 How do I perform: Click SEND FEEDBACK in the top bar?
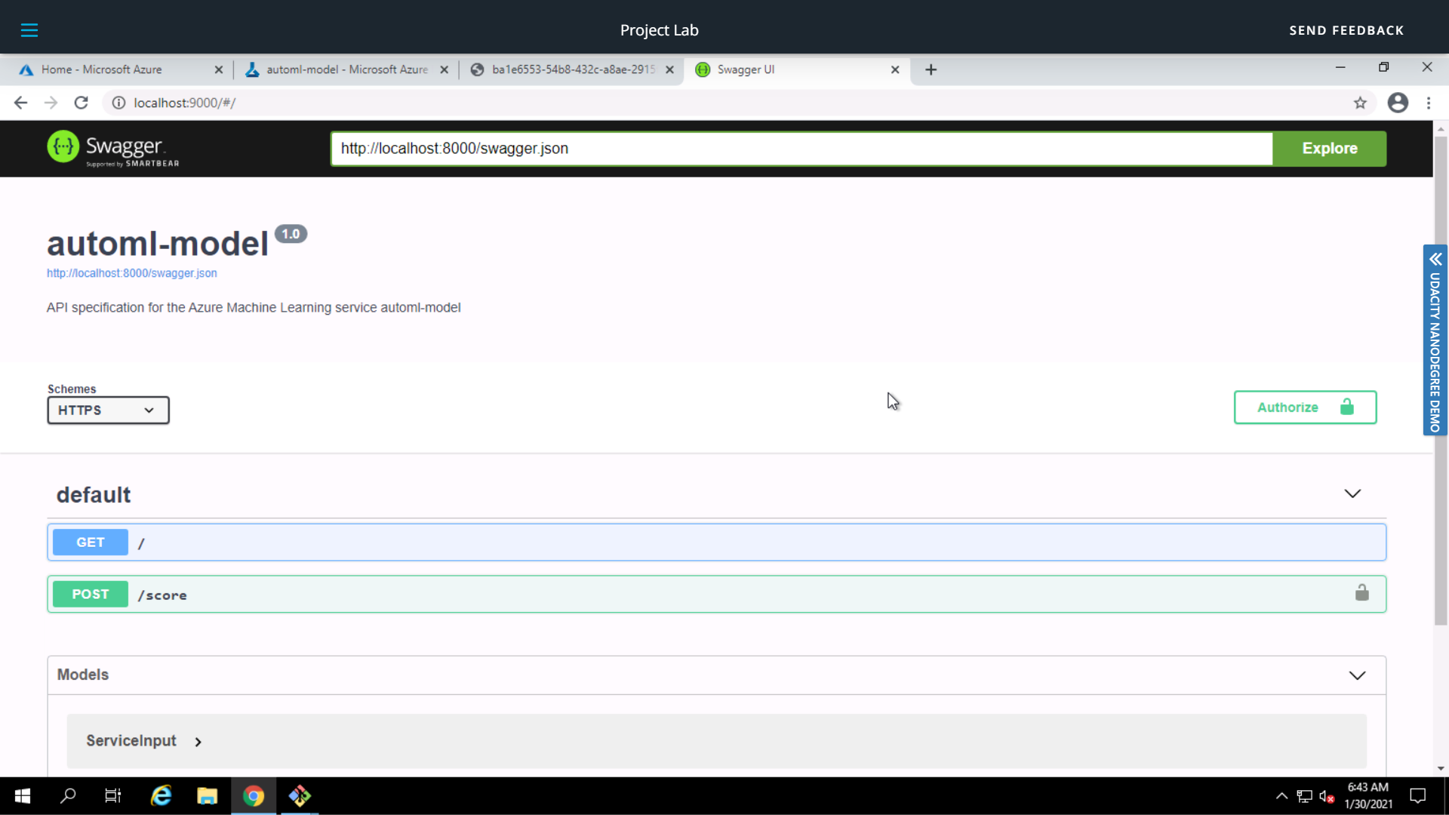point(1346,30)
